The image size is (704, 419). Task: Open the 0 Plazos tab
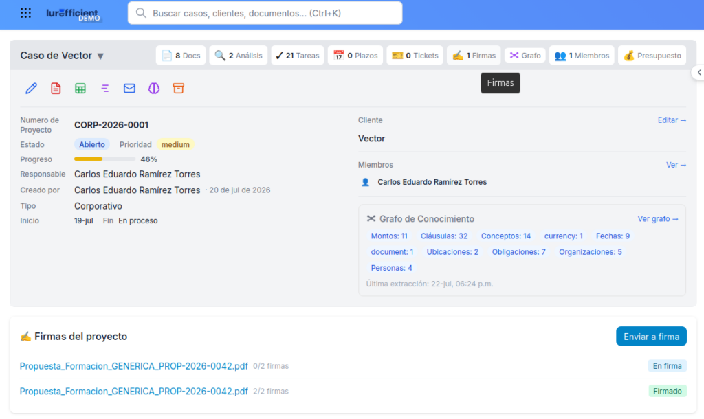355,56
